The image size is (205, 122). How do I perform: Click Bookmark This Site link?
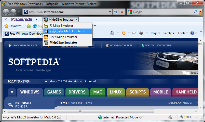click(23, 46)
